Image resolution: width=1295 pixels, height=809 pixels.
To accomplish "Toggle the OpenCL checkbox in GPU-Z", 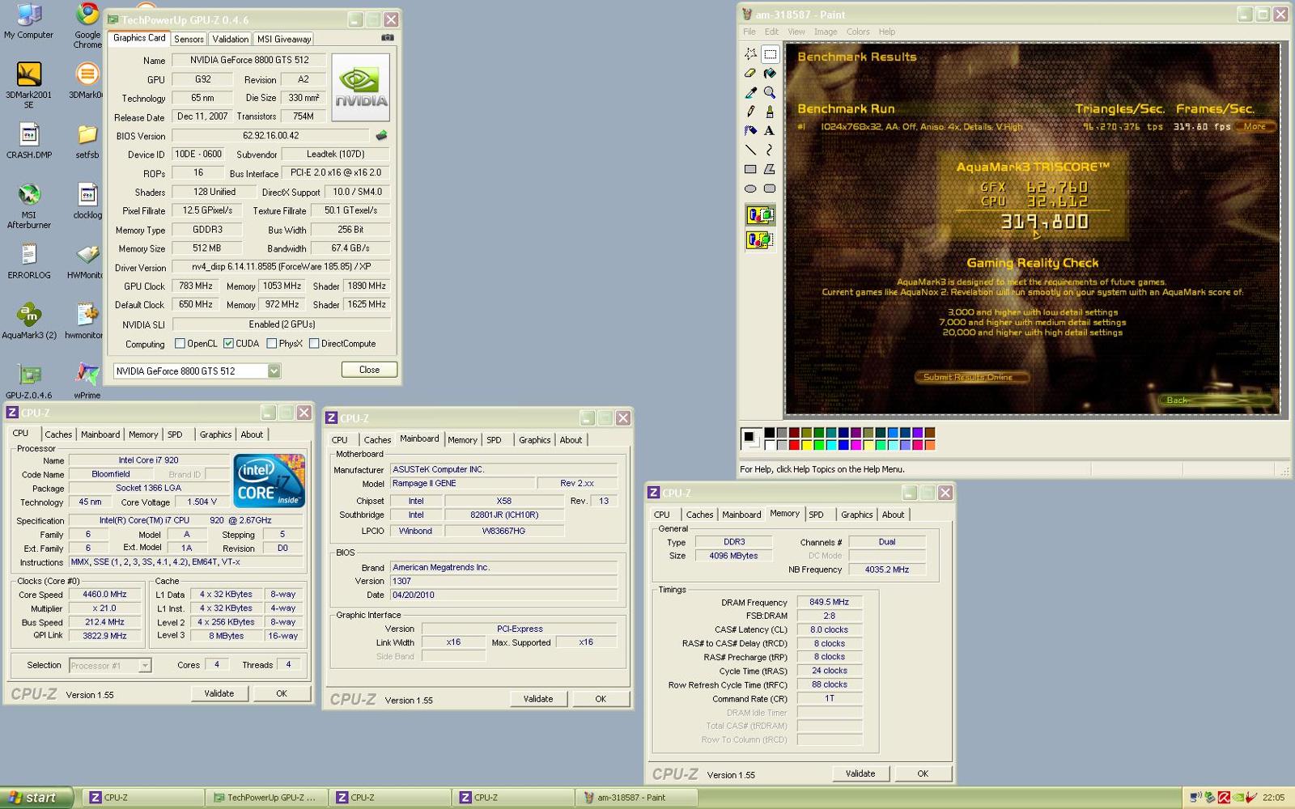I will coord(180,344).
